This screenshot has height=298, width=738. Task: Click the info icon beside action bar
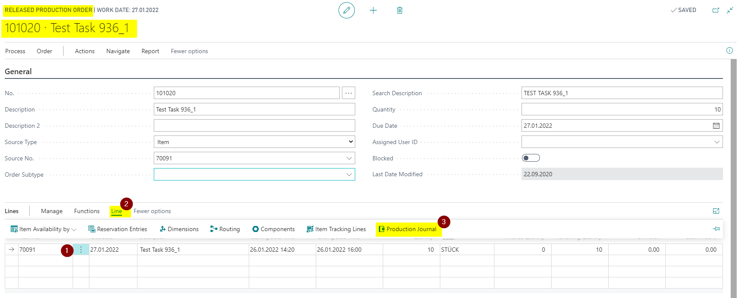729,51
